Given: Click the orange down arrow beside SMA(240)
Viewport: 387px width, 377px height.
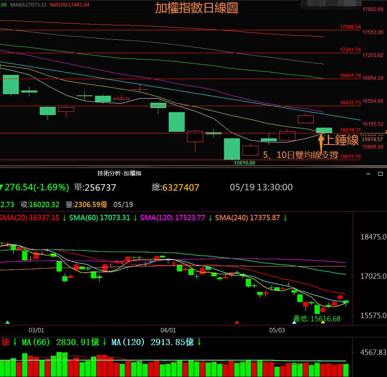Looking at the screenshot, I should point(285,218).
